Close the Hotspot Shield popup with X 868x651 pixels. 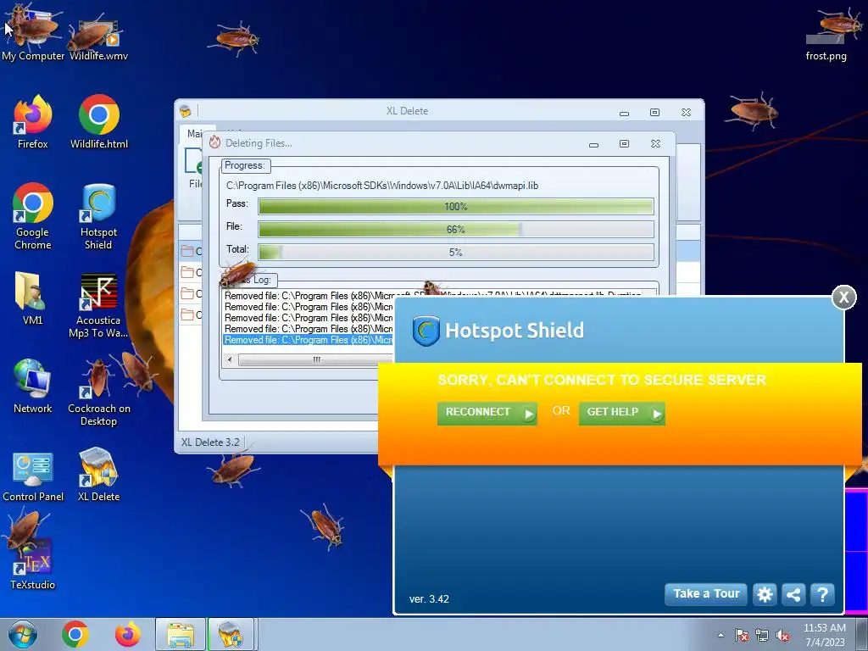tap(843, 298)
